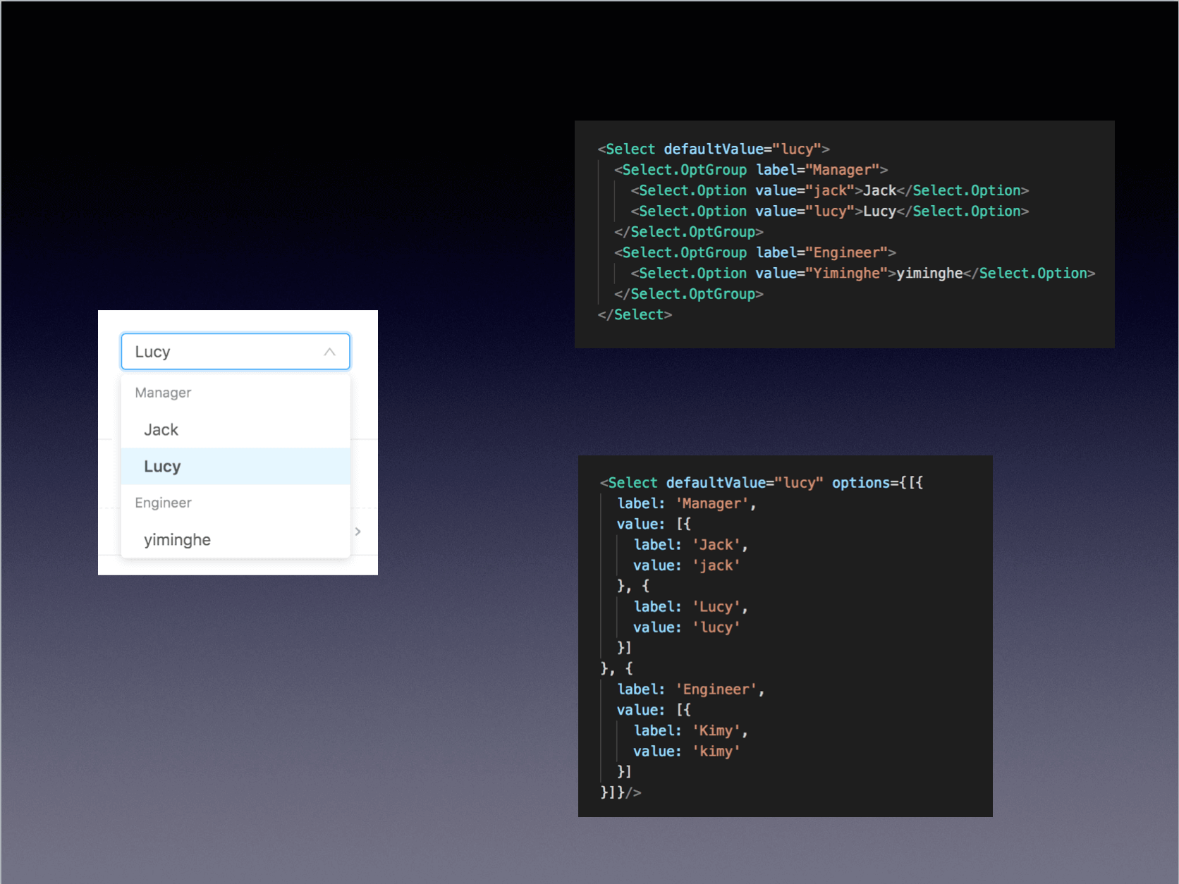Viewport: 1179px width, 884px height.
Task: Click the closing </Select> tag in top code
Action: [x=635, y=315]
